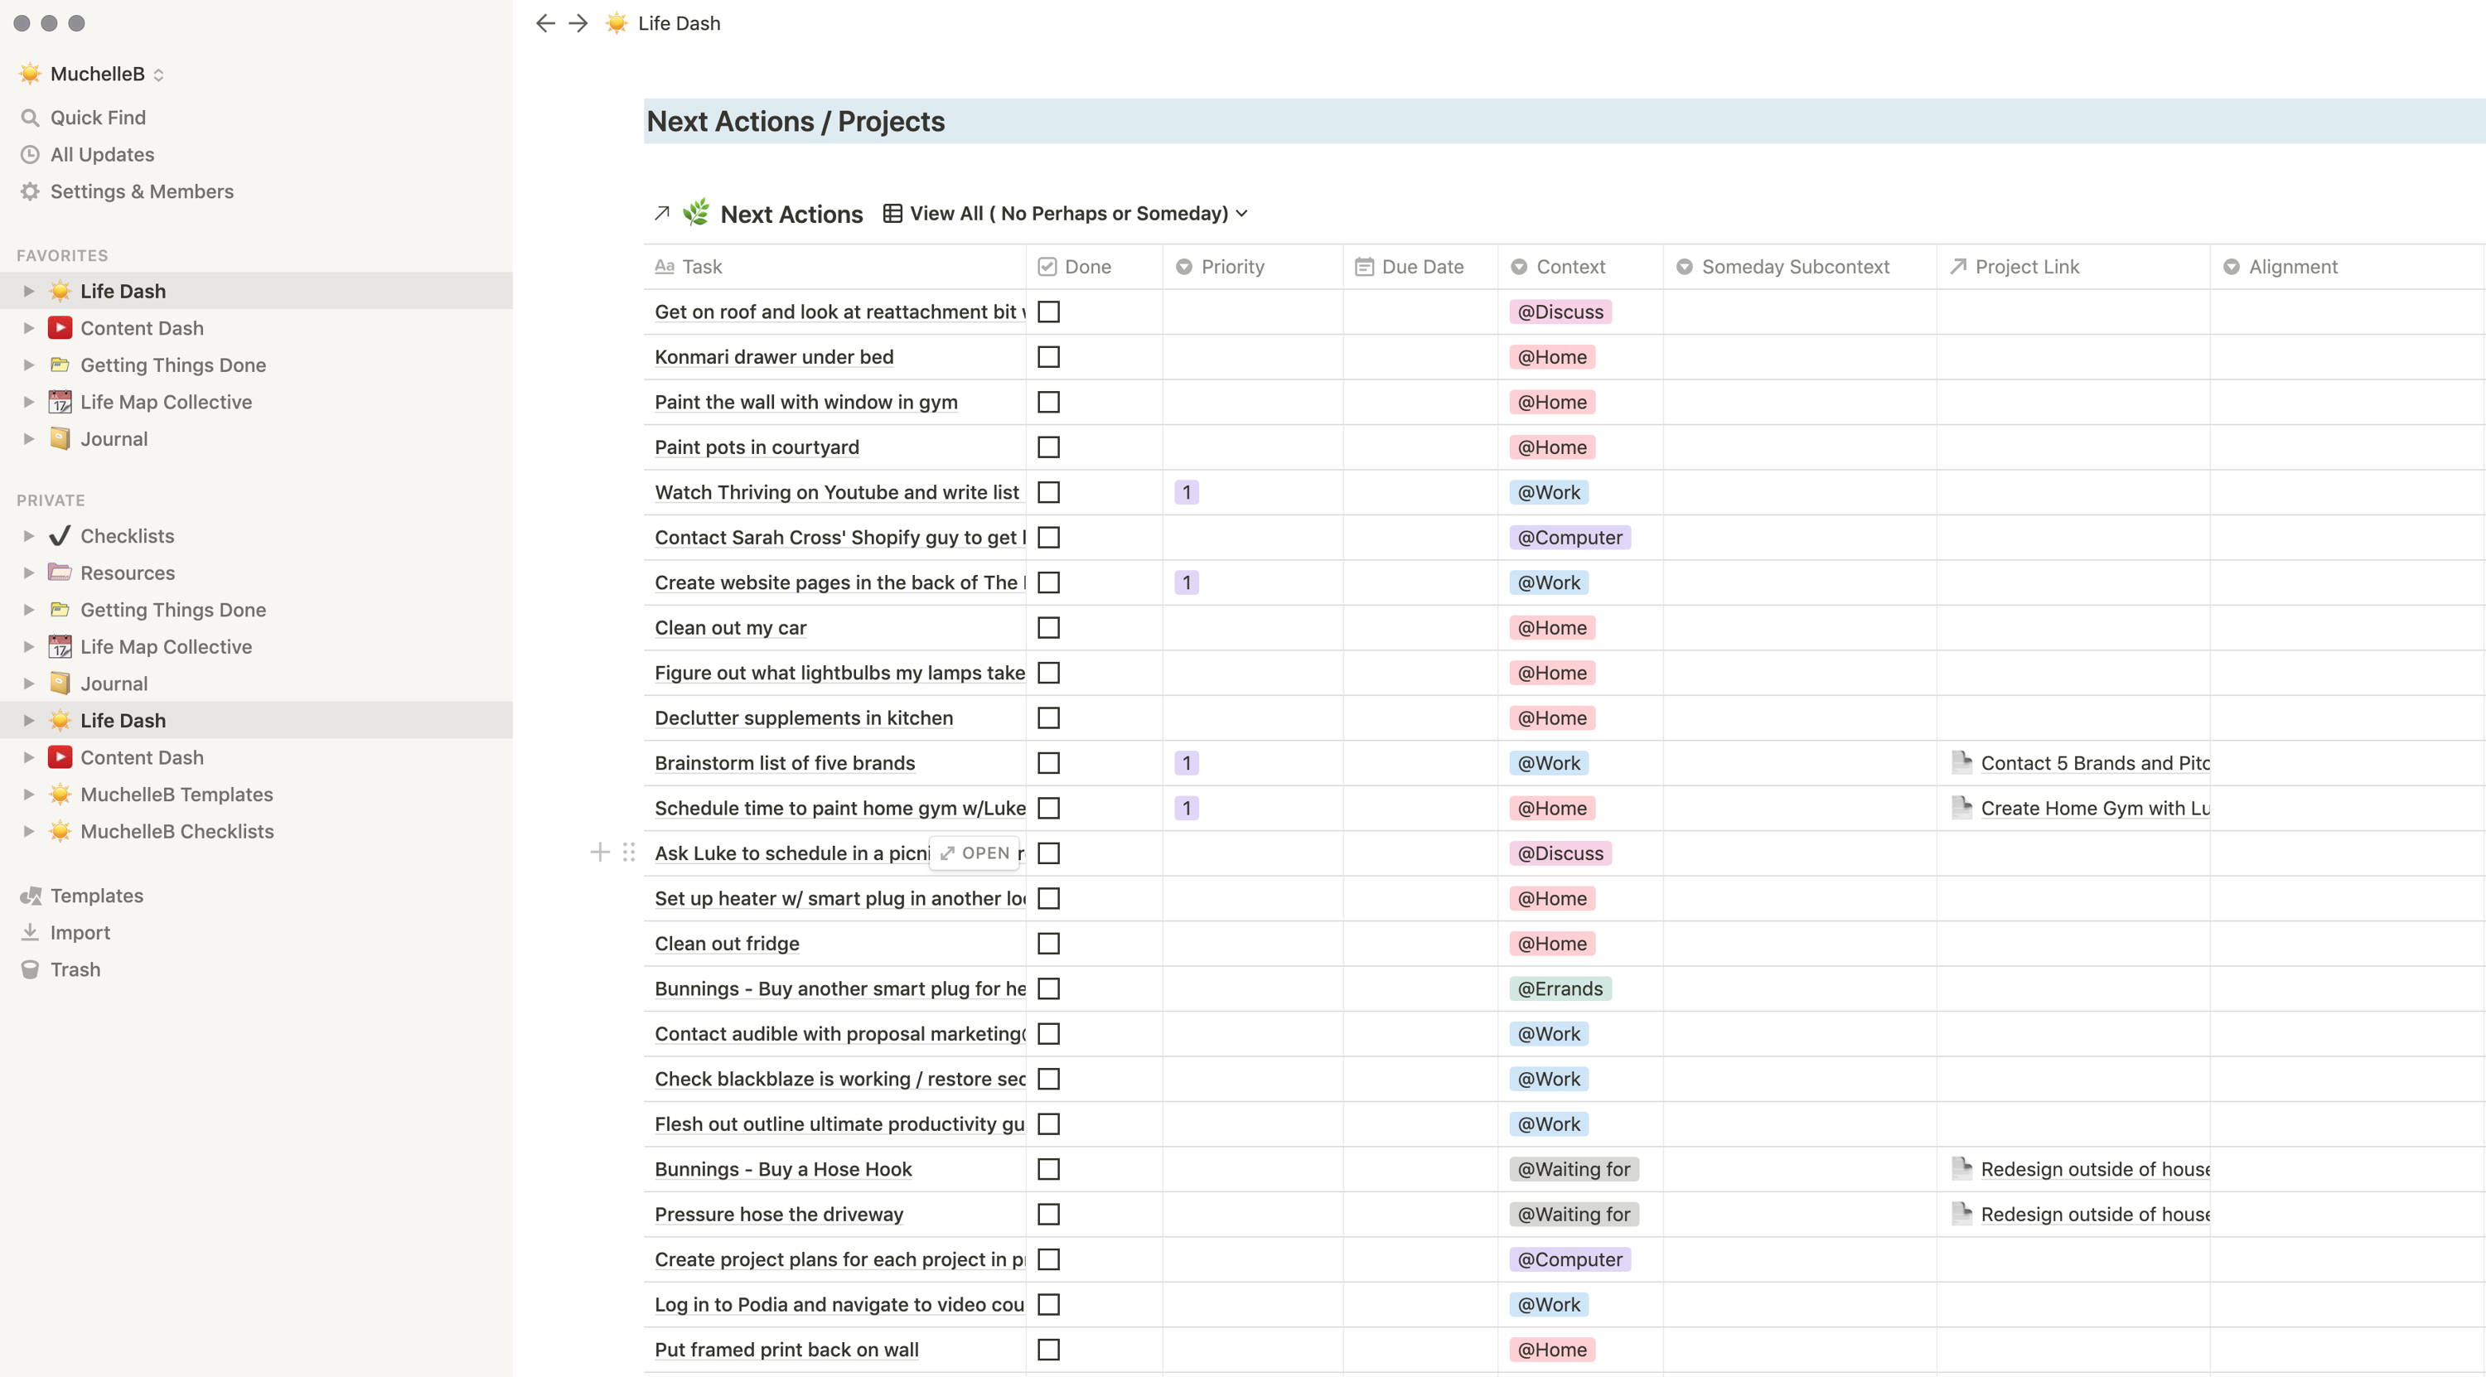Viewport: 2486px width, 1377px height.
Task: Expand Life Map Collective under Private
Action: point(28,646)
